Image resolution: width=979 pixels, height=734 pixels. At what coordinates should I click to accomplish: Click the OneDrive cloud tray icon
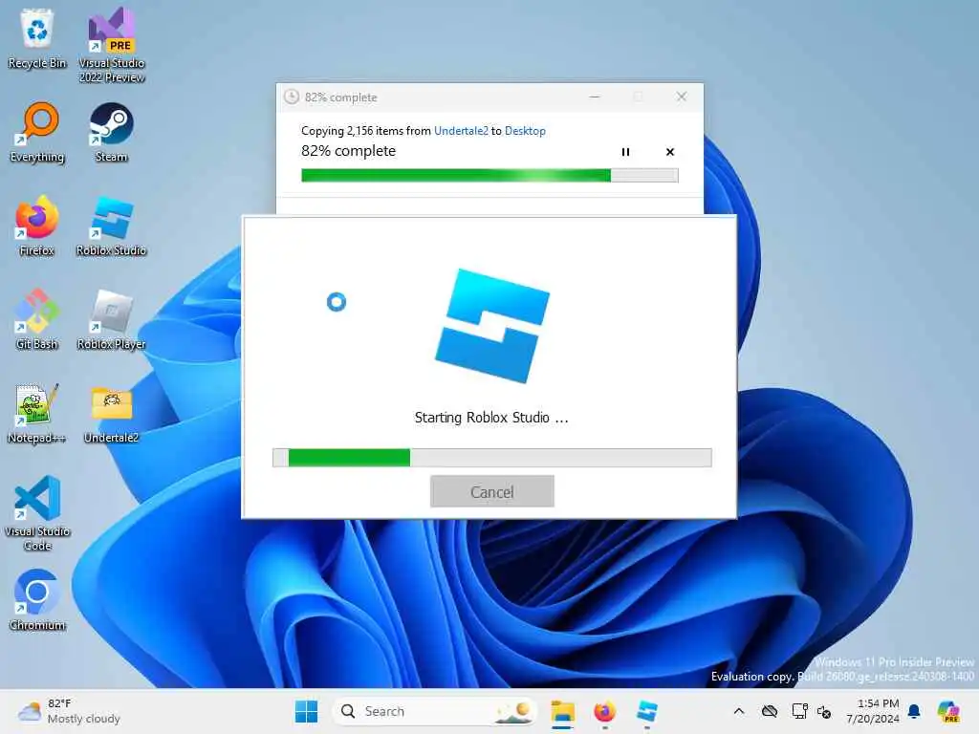pos(770,711)
